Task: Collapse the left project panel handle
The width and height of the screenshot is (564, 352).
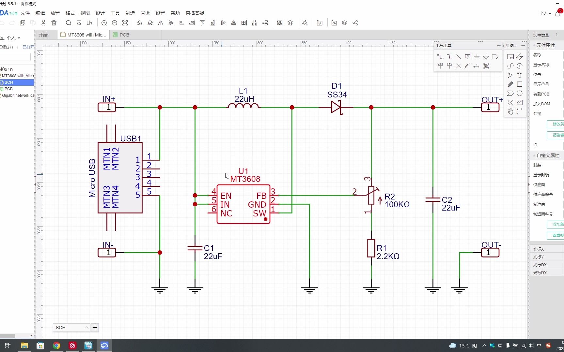Action: (35, 184)
